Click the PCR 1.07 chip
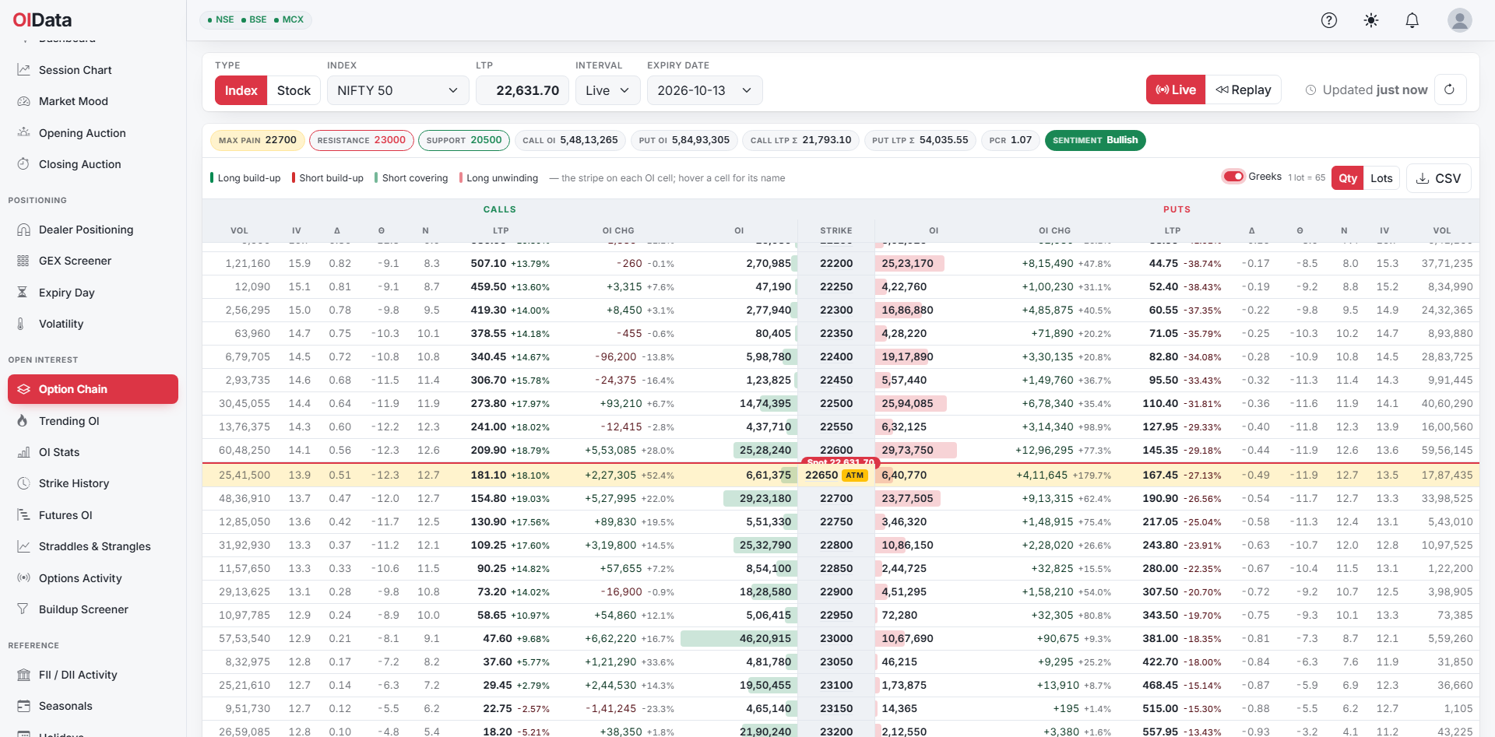Image resolution: width=1495 pixels, height=737 pixels. pyautogui.click(x=1010, y=140)
